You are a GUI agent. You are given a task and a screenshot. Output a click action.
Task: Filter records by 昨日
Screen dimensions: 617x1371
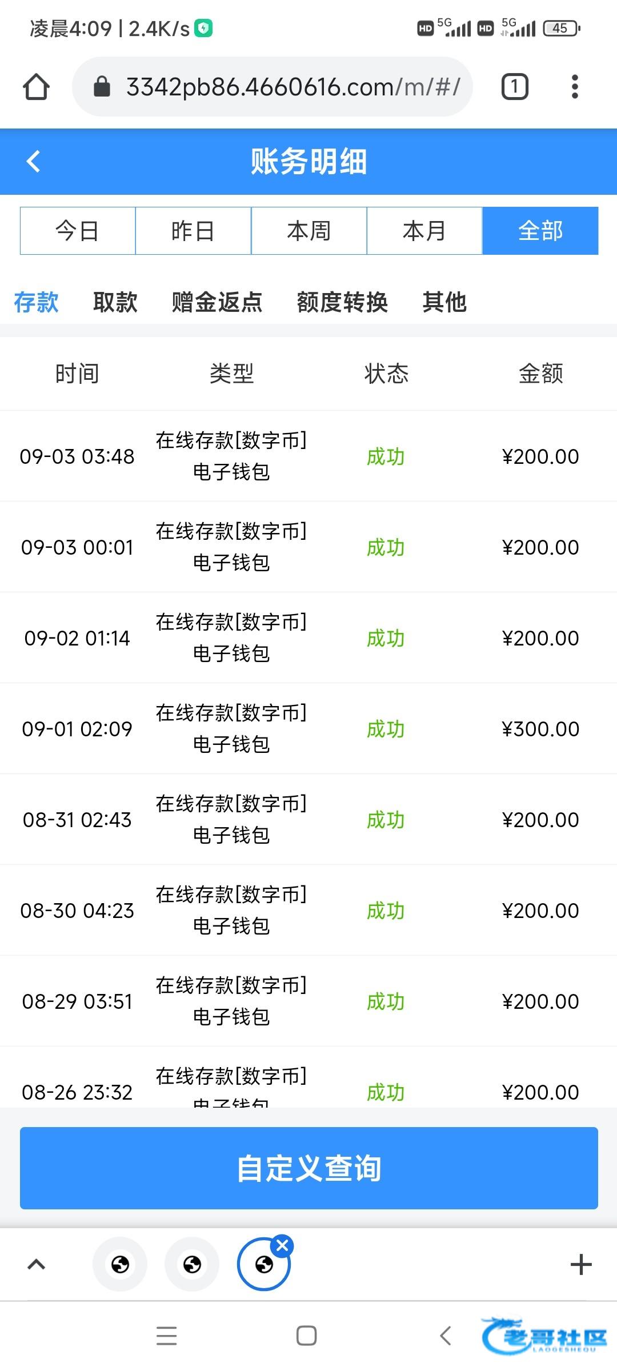(x=193, y=231)
